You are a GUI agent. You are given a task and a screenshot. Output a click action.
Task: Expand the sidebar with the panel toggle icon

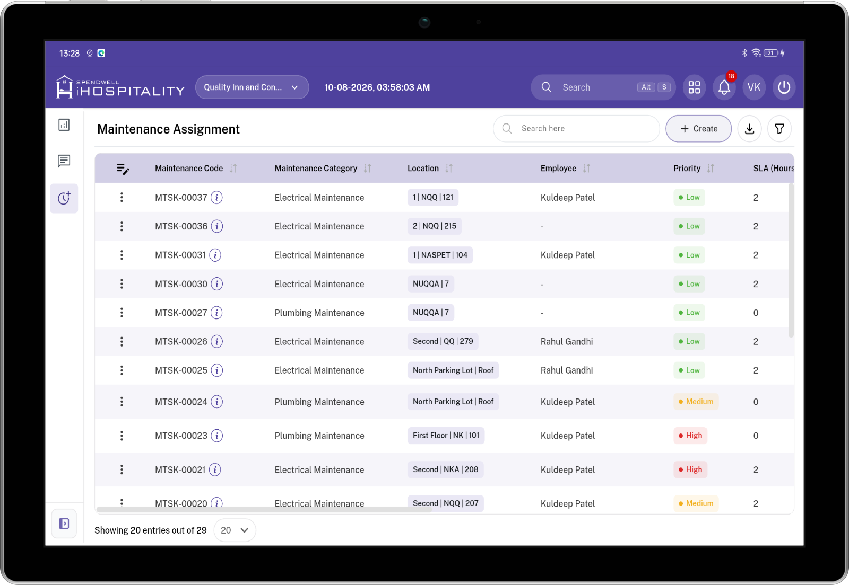[x=64, y=524]
